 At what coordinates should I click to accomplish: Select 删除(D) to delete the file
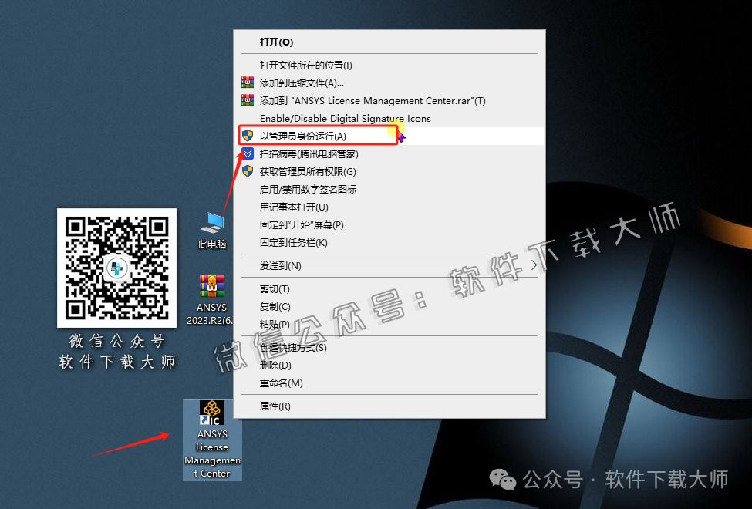[275, 365]
